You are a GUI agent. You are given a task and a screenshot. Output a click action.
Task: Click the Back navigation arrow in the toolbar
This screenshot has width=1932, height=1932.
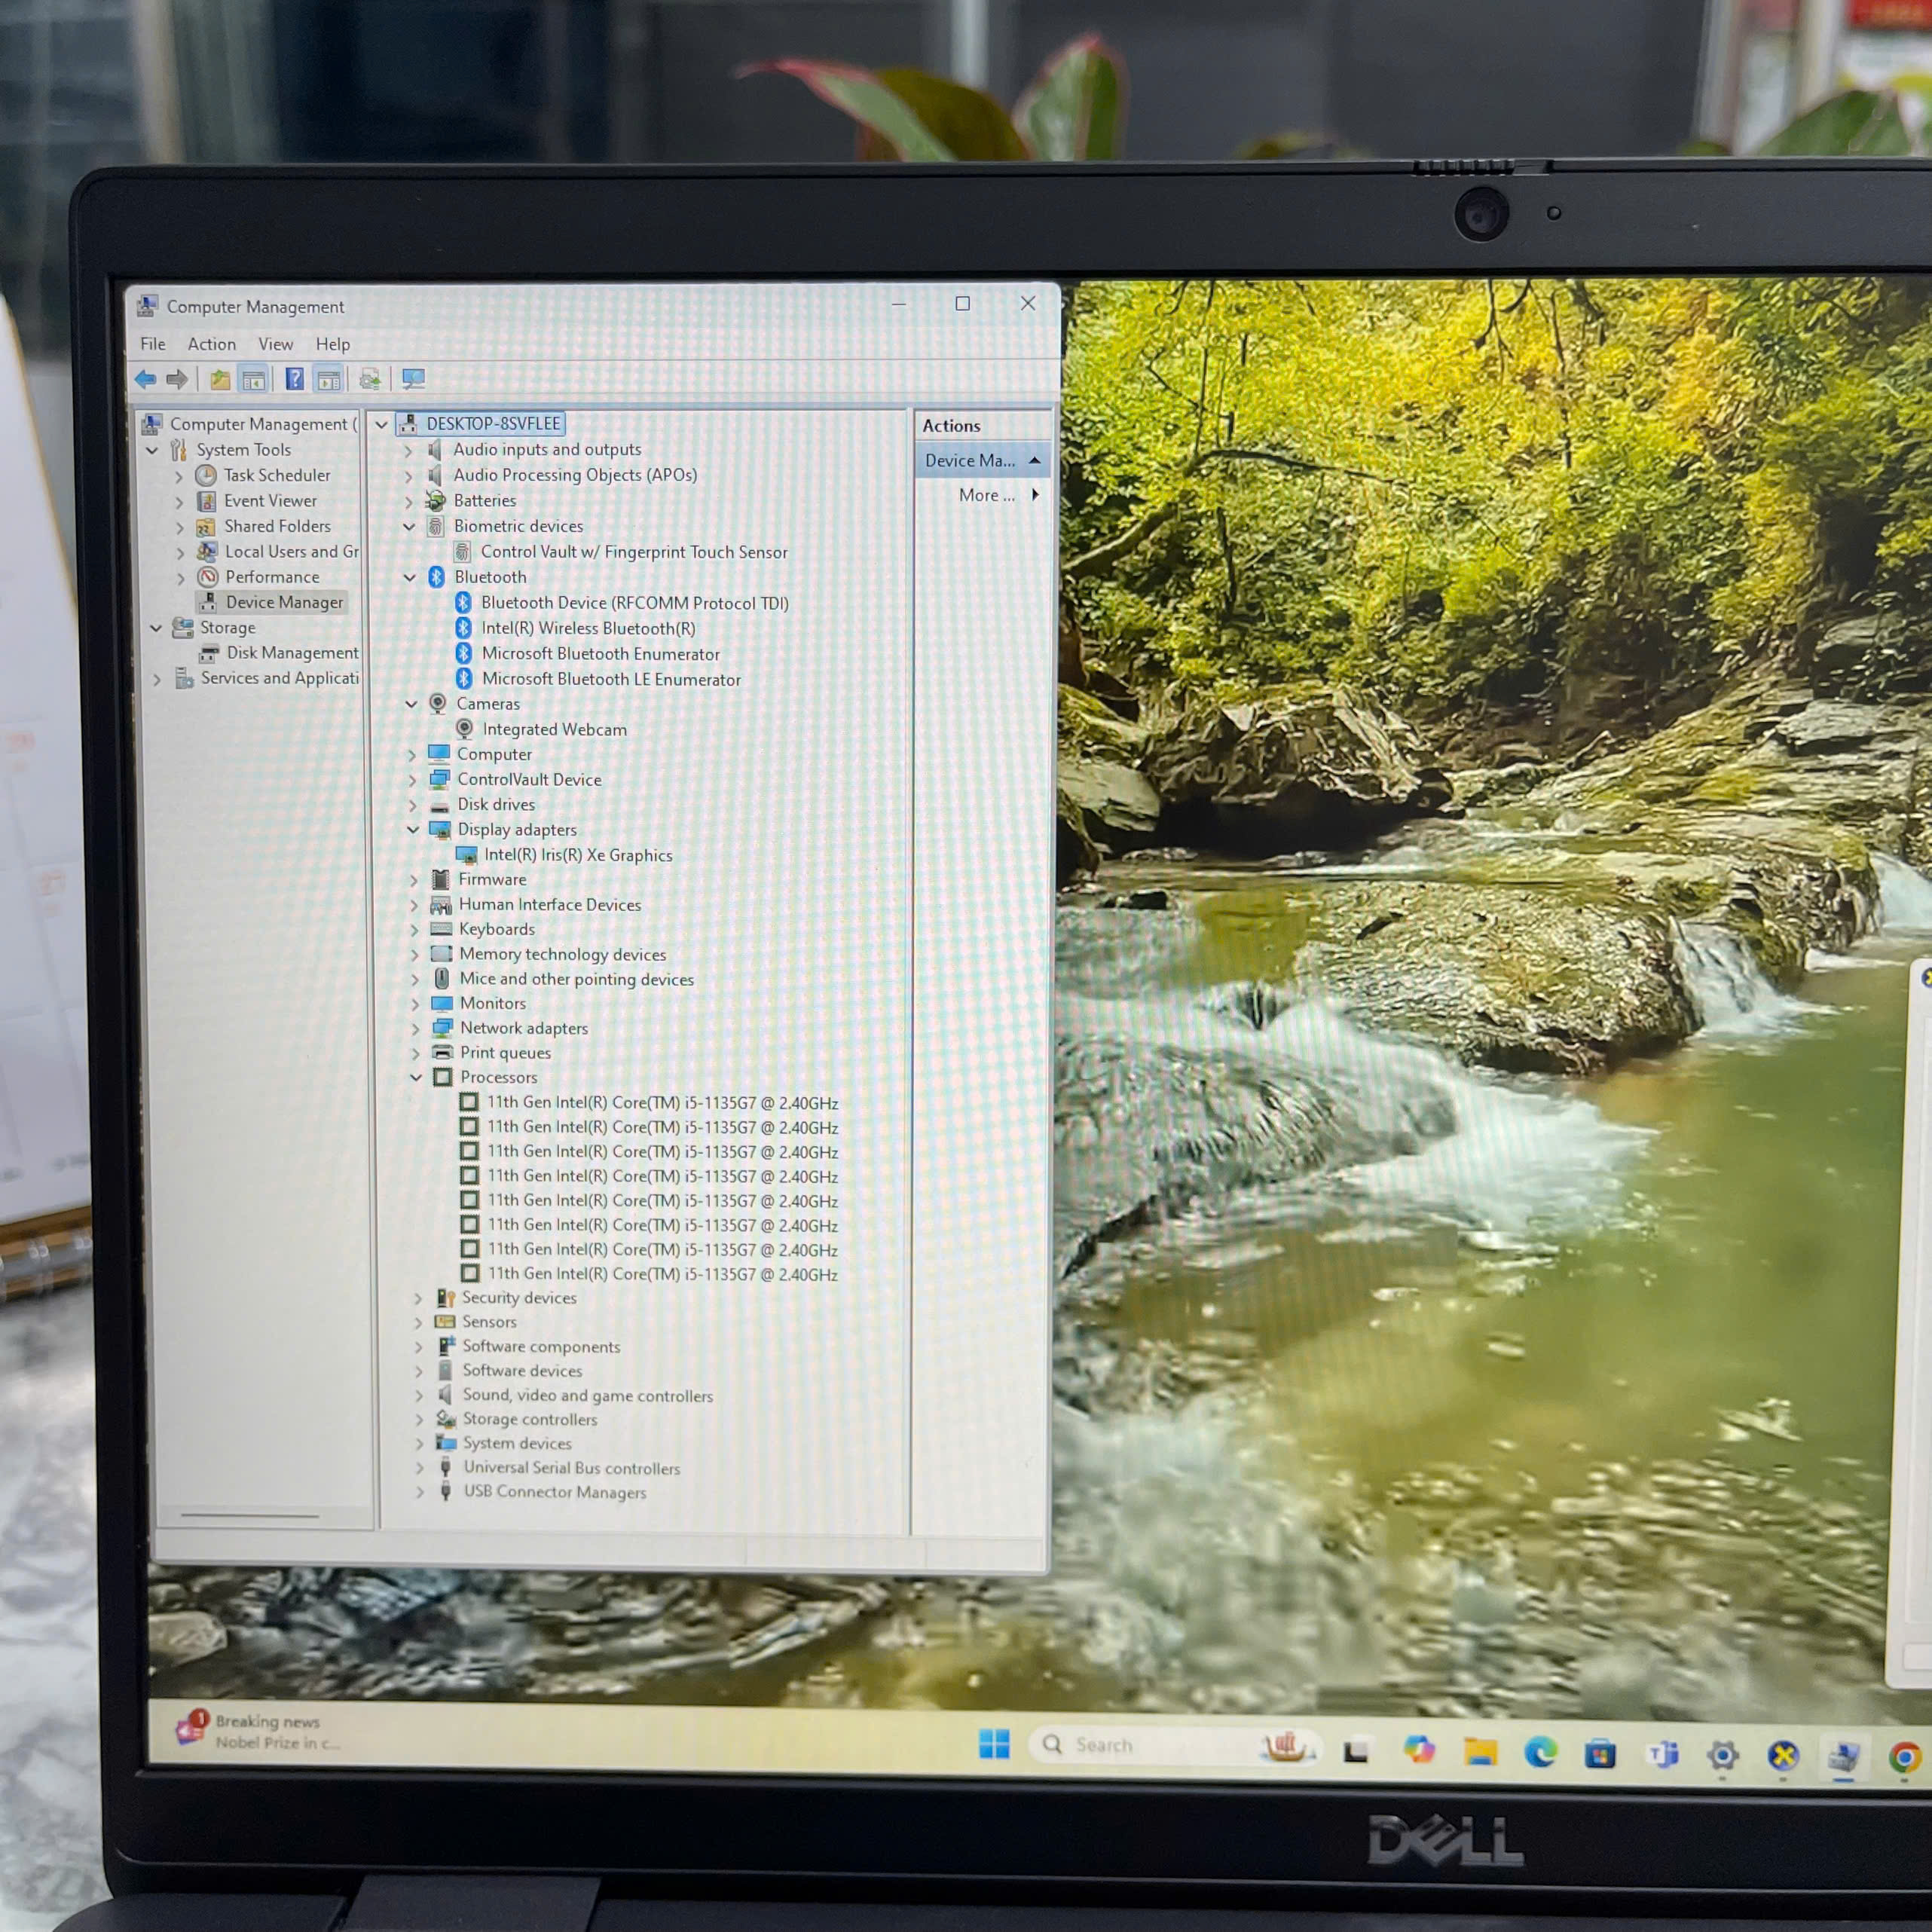[146, 380]
